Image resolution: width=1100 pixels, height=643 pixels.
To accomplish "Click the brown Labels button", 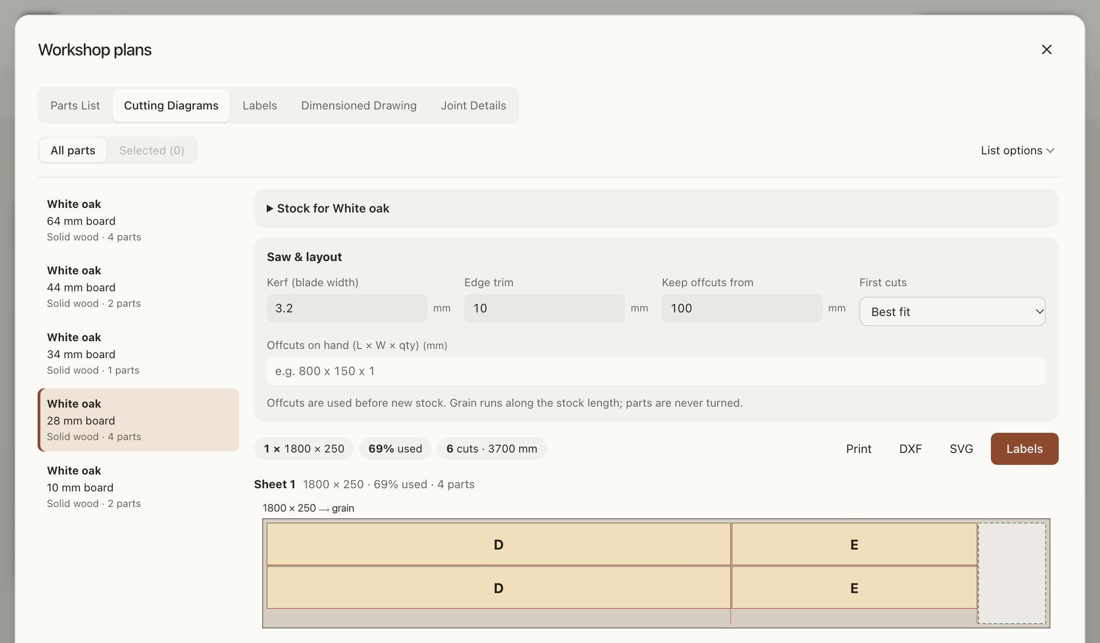I will 1024,449.
